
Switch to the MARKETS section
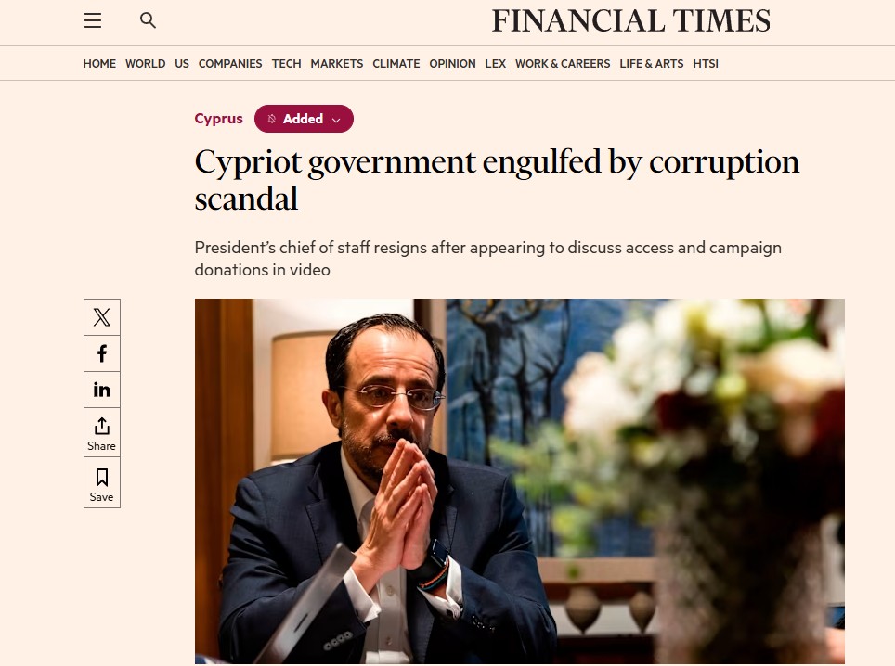point(336,63)
